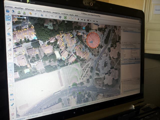Click the upload data green arrow icon

tap(24, 13)
